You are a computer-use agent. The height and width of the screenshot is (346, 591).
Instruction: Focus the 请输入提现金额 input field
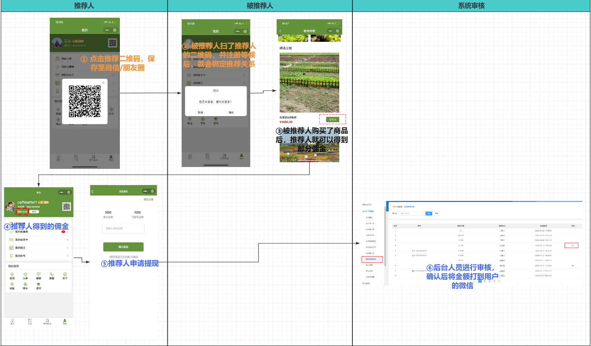123,228
